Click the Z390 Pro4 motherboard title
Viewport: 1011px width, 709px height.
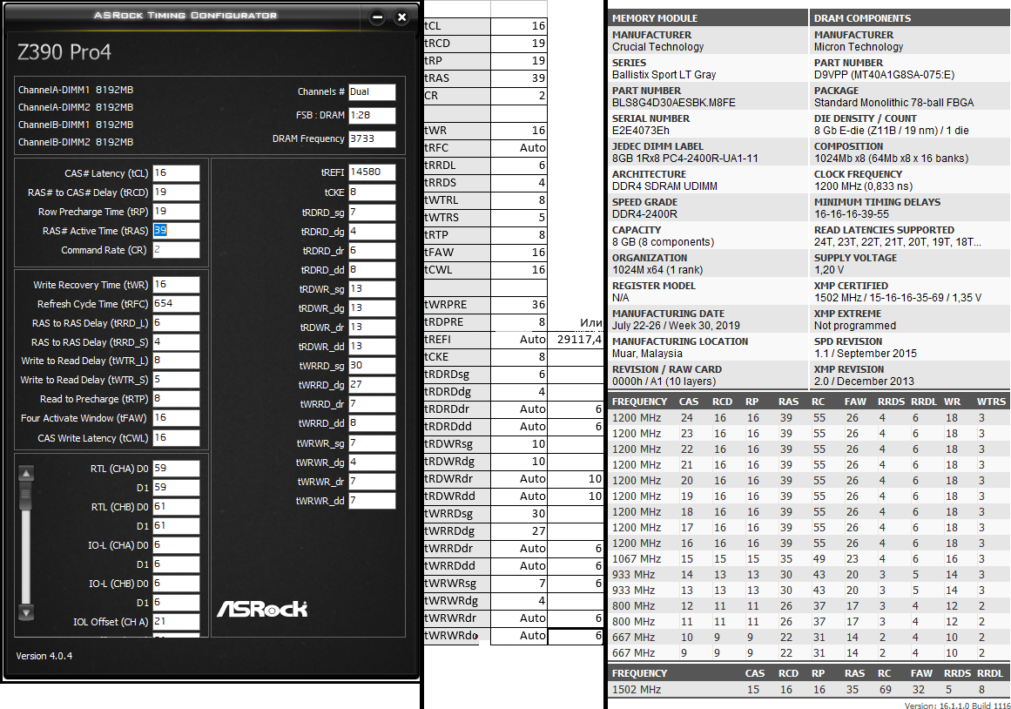tap(64, 51)
